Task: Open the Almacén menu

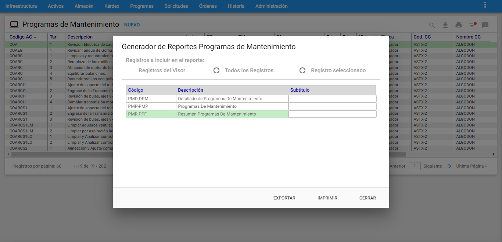Action: 84,6
